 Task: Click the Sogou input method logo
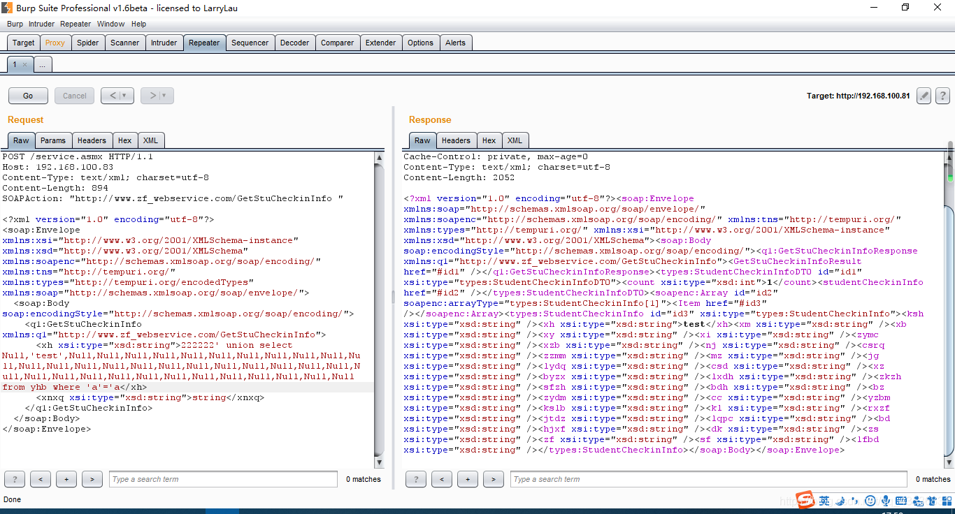[806, 500]
